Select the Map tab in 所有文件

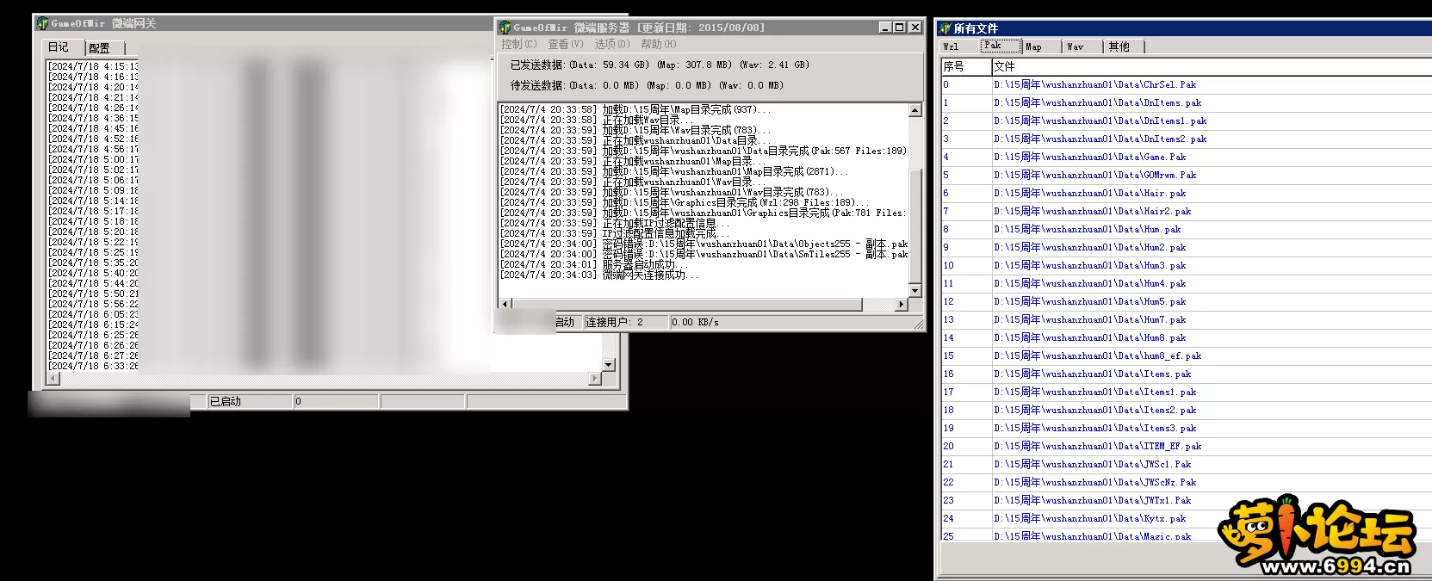(1042, 46)
